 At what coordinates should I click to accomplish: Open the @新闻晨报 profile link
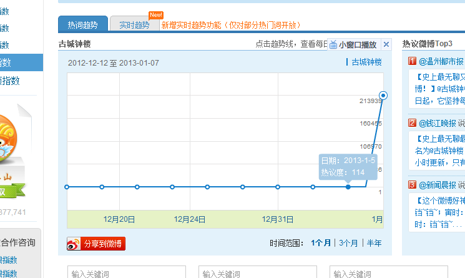pyautogui.click(x=437, y=185)
